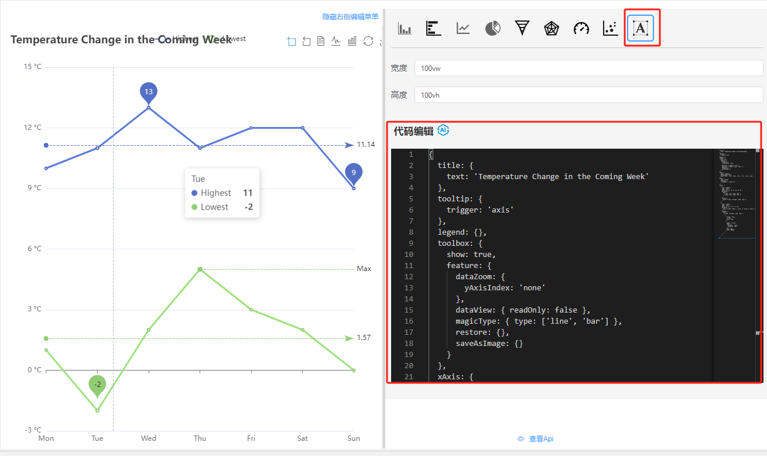The width and height of the screenshot is (767, 456).
Task: Select the horizontal bar chart type icon
Action: [x=433, y=28]
